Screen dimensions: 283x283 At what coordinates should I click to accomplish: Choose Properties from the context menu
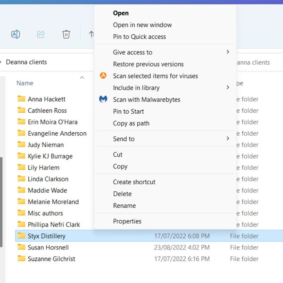pyautogui.click(x=127, y=221)
